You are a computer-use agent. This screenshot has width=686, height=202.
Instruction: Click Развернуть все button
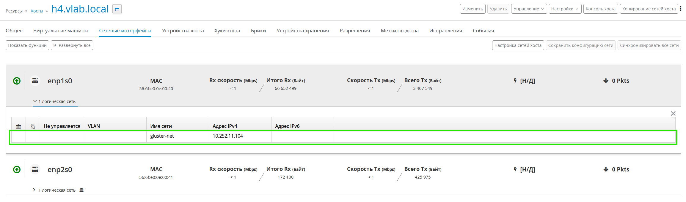pyautogui.click(x=72, y=45)
